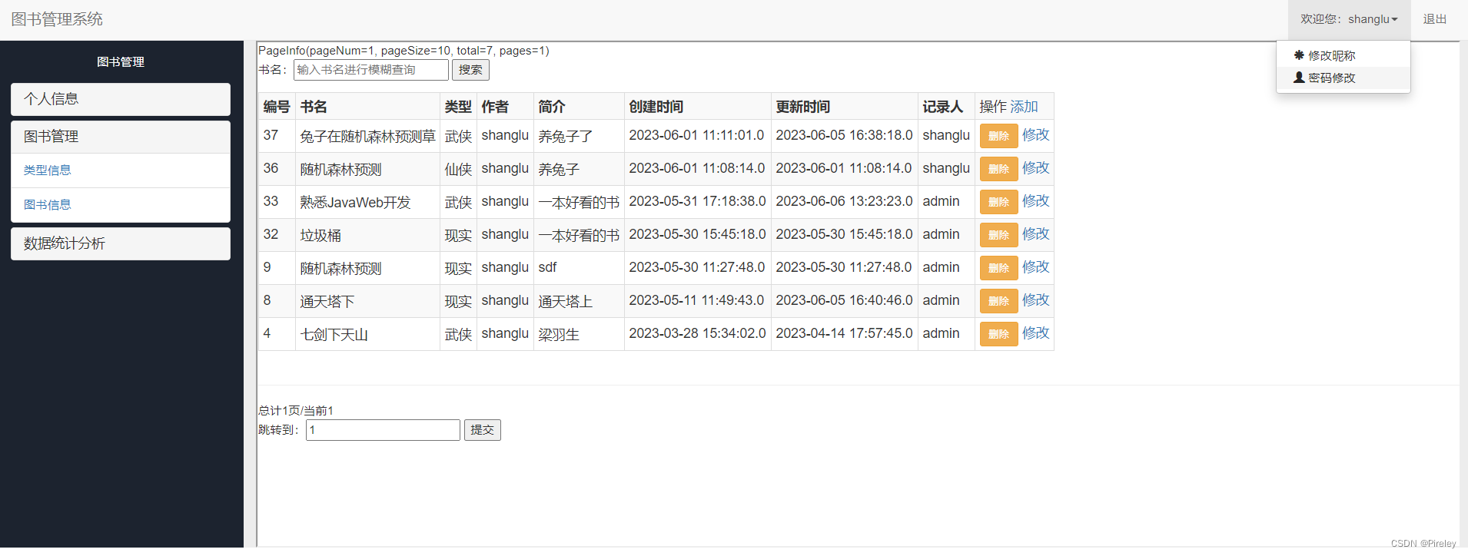Image resolution: width=1468 pixels, height=556 pixels.
Task: Select the 七剑下天山 title cell
Action: pos(367,334)
